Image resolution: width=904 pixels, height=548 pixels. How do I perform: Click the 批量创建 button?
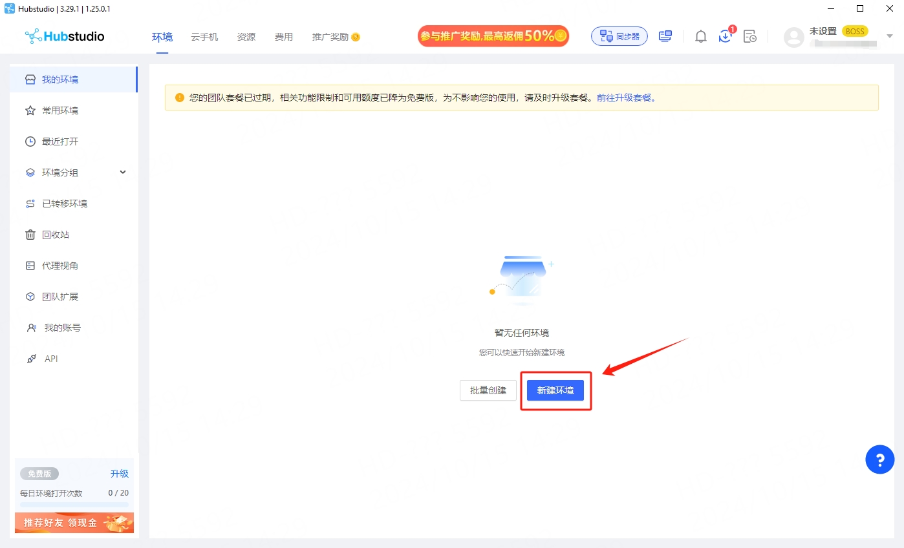coord(488,390)
